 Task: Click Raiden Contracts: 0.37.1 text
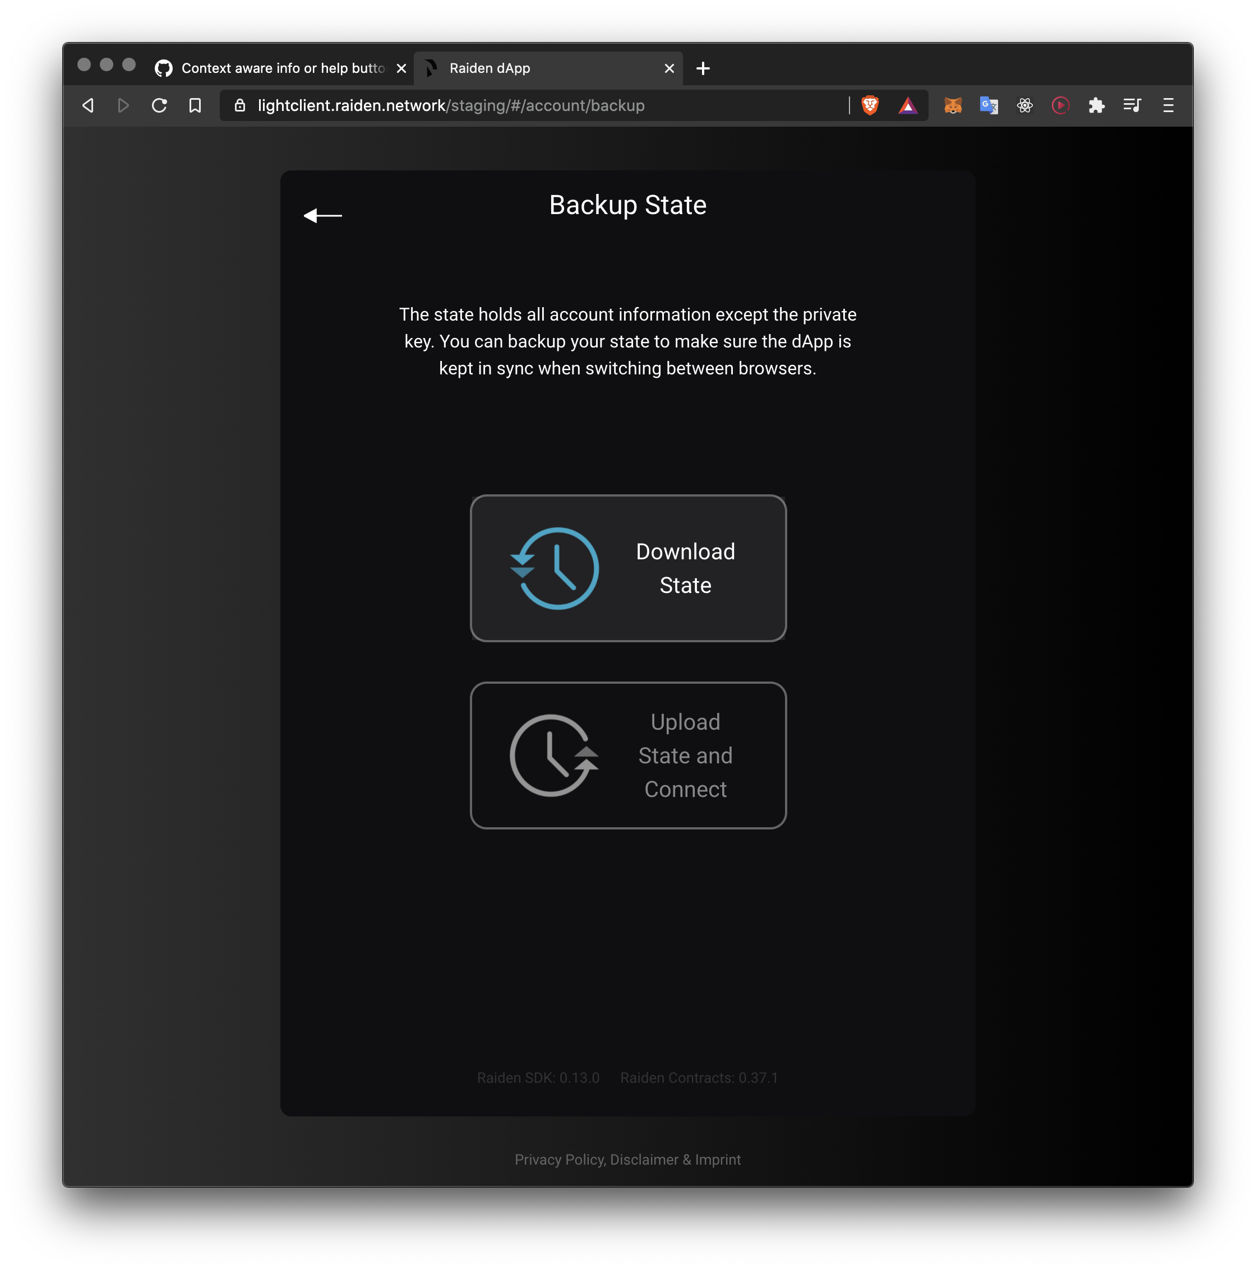(699, 1078)
